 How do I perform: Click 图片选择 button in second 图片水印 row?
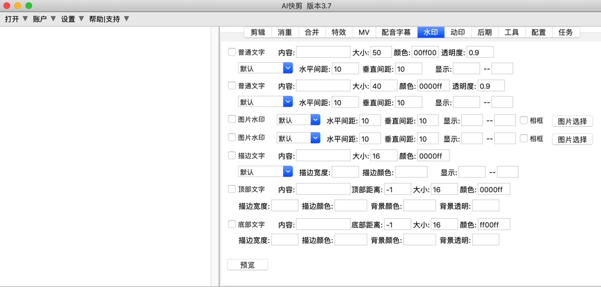coord(572,139)
